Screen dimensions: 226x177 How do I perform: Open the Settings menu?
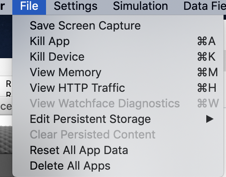76,6
